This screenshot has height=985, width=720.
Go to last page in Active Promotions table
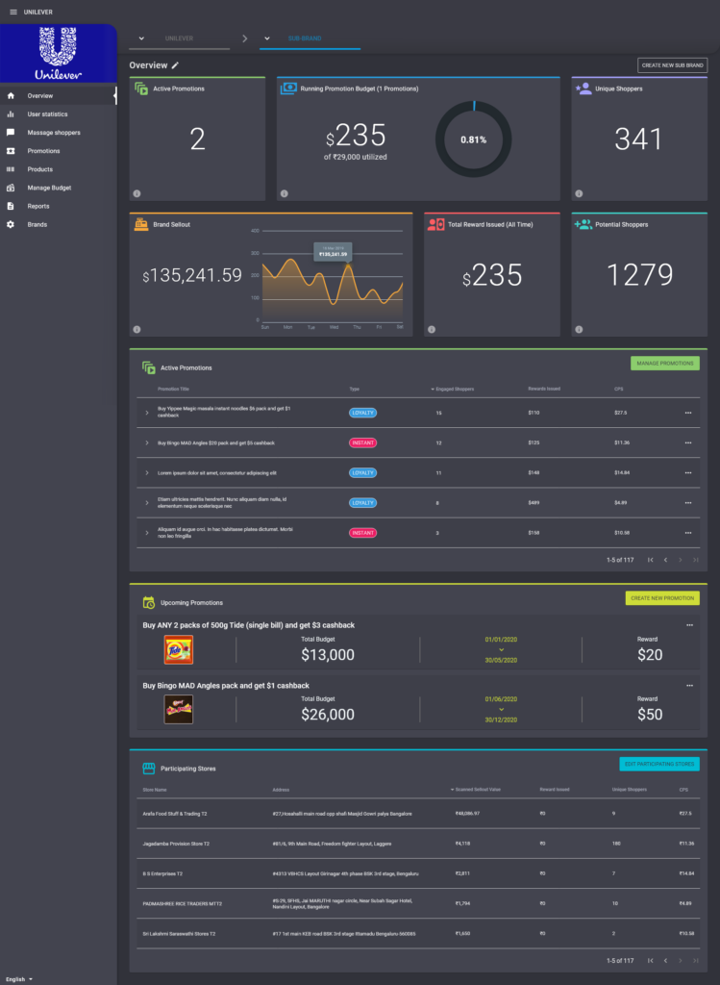click(x=696, y=560)
